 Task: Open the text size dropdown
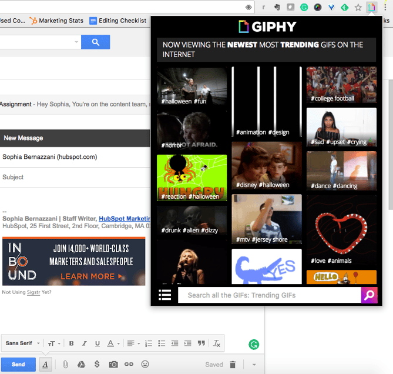pos(53,343)
